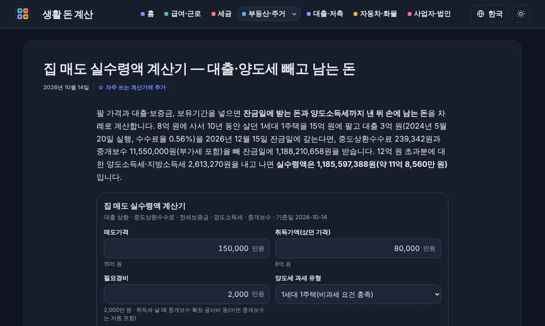Click the pink dot beside 사업자·법인
Screen dimensions: 545x326
coord(409,14)
